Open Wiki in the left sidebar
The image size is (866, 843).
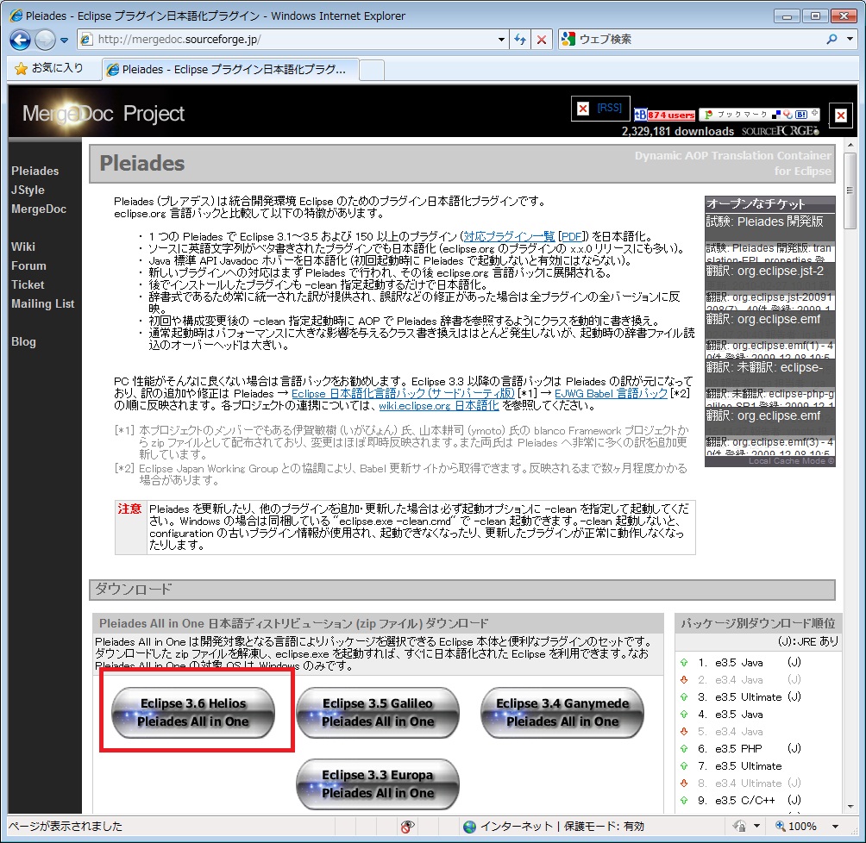[22, 247]
